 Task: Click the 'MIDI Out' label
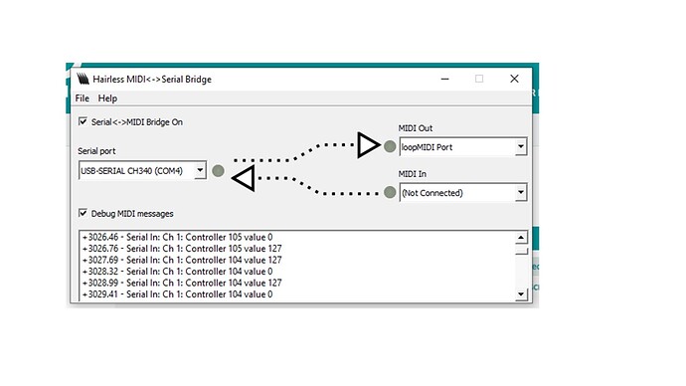[x=416, y=128]
